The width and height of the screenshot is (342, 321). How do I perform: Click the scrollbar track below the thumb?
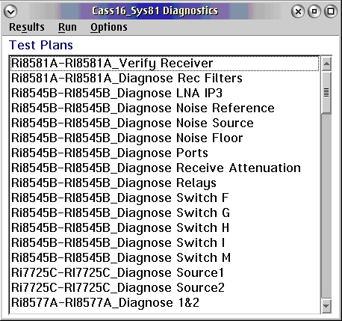coord(326,206)
